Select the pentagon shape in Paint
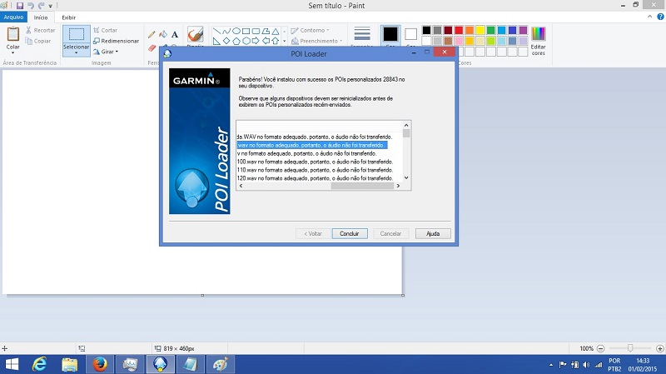The width and height of the screenshot is (666, 374). (x=236, y=41)
